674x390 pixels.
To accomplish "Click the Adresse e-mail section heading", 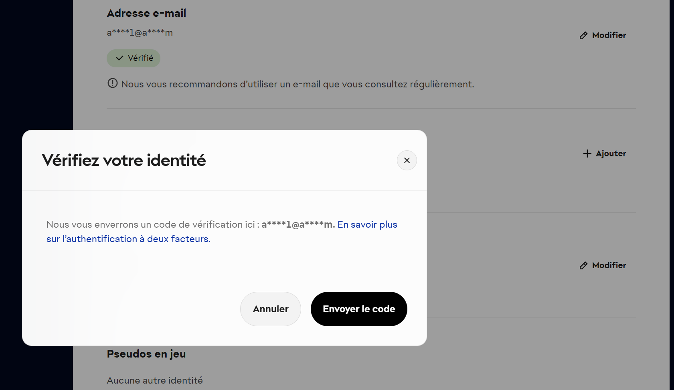I will coord(146,13).
